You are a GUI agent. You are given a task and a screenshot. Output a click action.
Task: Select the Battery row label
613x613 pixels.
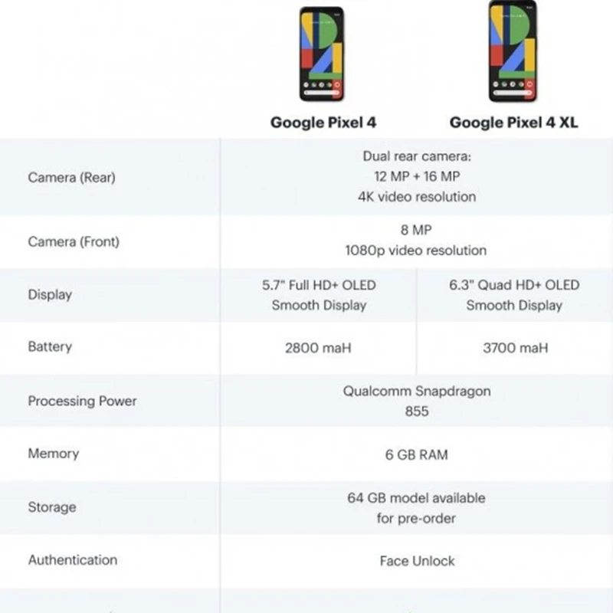pos(50,346)
